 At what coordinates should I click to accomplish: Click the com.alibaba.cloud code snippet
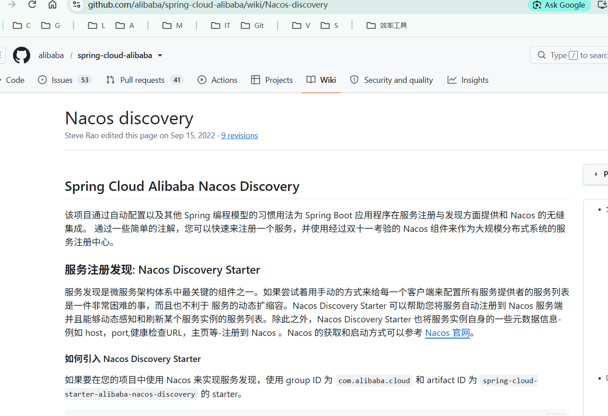374,380
